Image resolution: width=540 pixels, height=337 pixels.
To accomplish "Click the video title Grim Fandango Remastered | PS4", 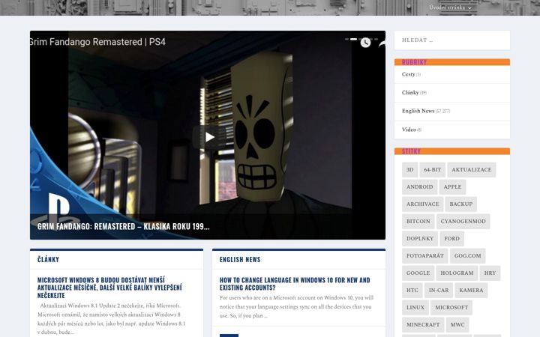I will (97, 42).
